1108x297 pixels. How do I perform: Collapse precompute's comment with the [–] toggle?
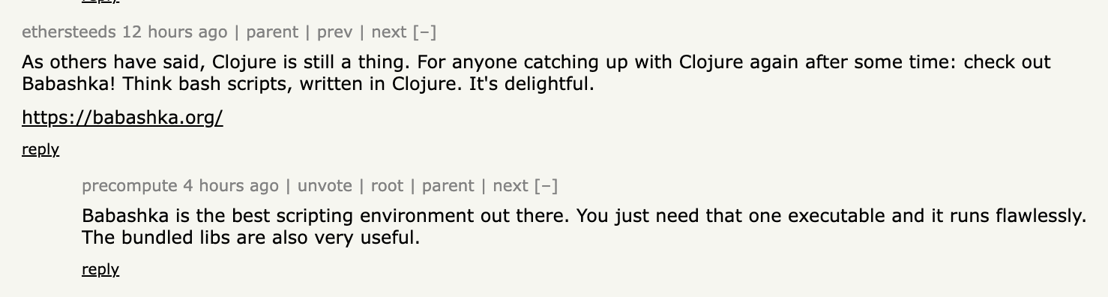[546, 186]
